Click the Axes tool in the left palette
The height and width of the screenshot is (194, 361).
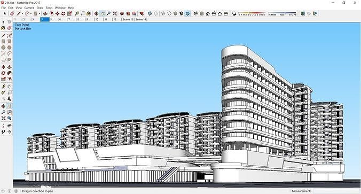tap(3, 99)
